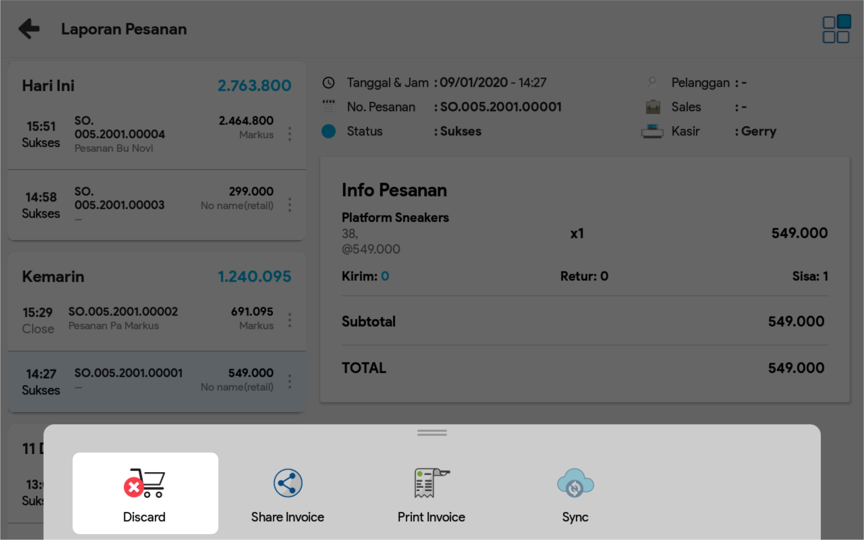Click the Share Invoice label

(288, 517)
